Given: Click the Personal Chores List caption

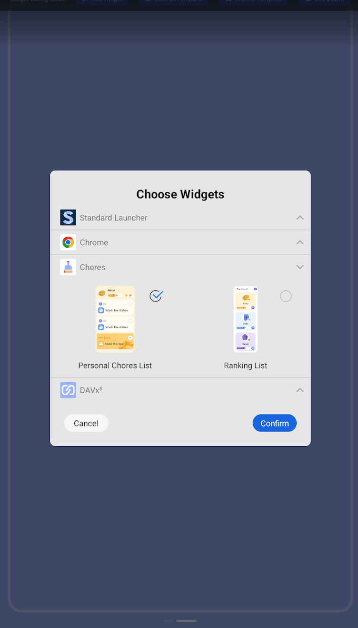Looking at the screenshot, I should point(115,366).
